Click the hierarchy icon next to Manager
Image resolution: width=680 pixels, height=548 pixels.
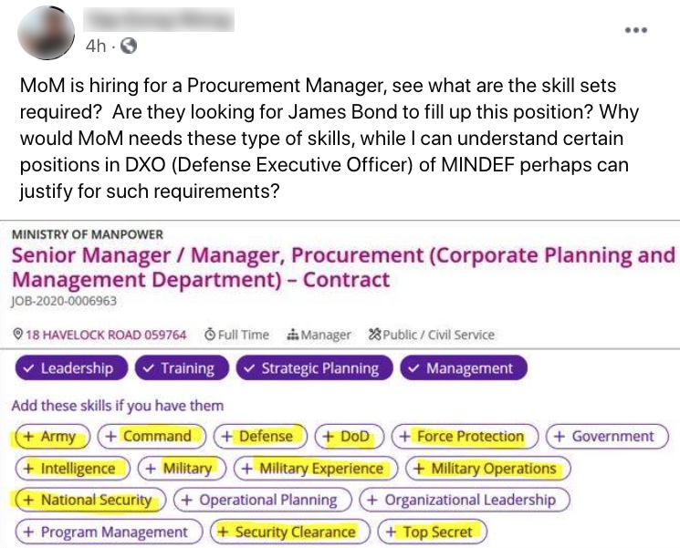(x=293, y=335)
